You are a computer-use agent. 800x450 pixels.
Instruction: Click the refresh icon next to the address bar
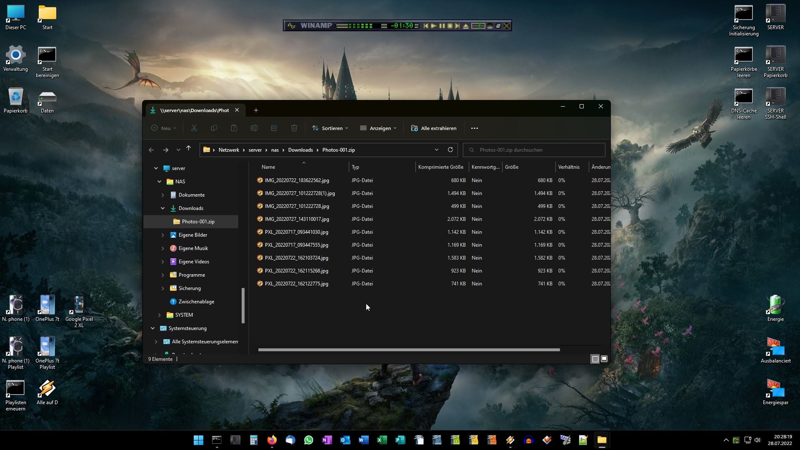[x=450, y=150]
